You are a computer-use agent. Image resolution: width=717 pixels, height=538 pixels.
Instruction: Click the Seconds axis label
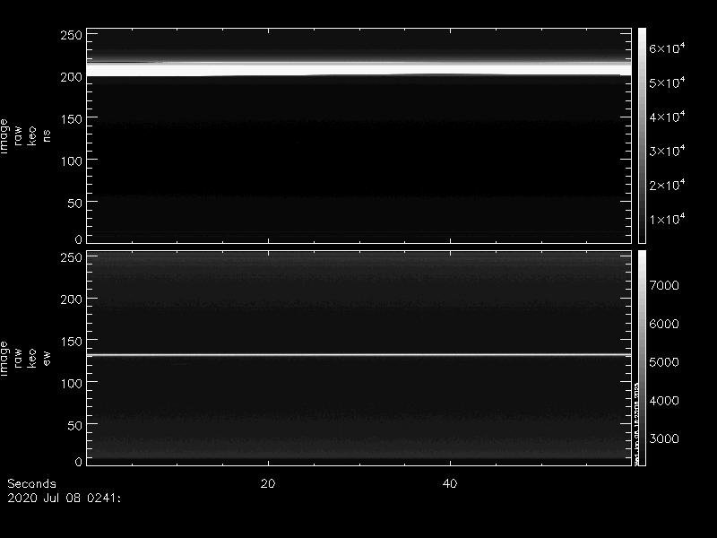point(30,483)
